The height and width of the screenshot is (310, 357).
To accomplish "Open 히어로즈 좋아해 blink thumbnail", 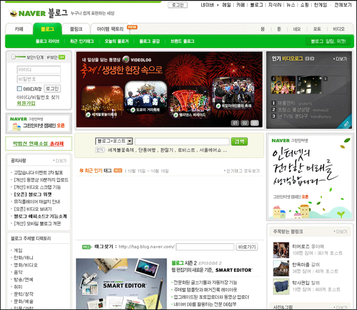I will tap(281, 250).
